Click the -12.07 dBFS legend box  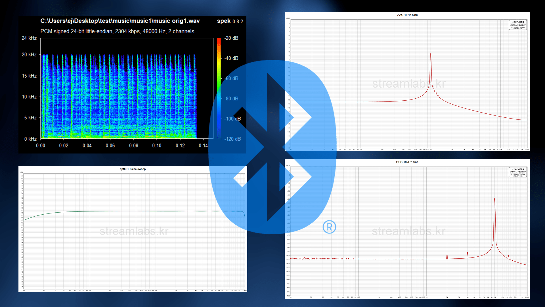pos(518,25)
